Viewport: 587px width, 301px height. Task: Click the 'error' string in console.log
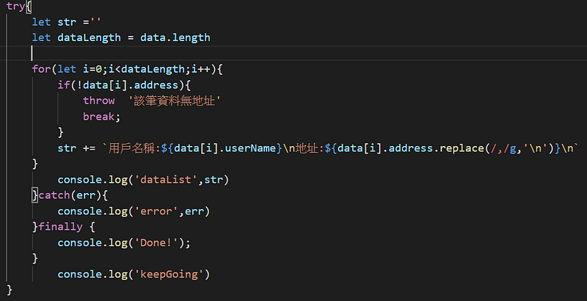tap(157, 211)
